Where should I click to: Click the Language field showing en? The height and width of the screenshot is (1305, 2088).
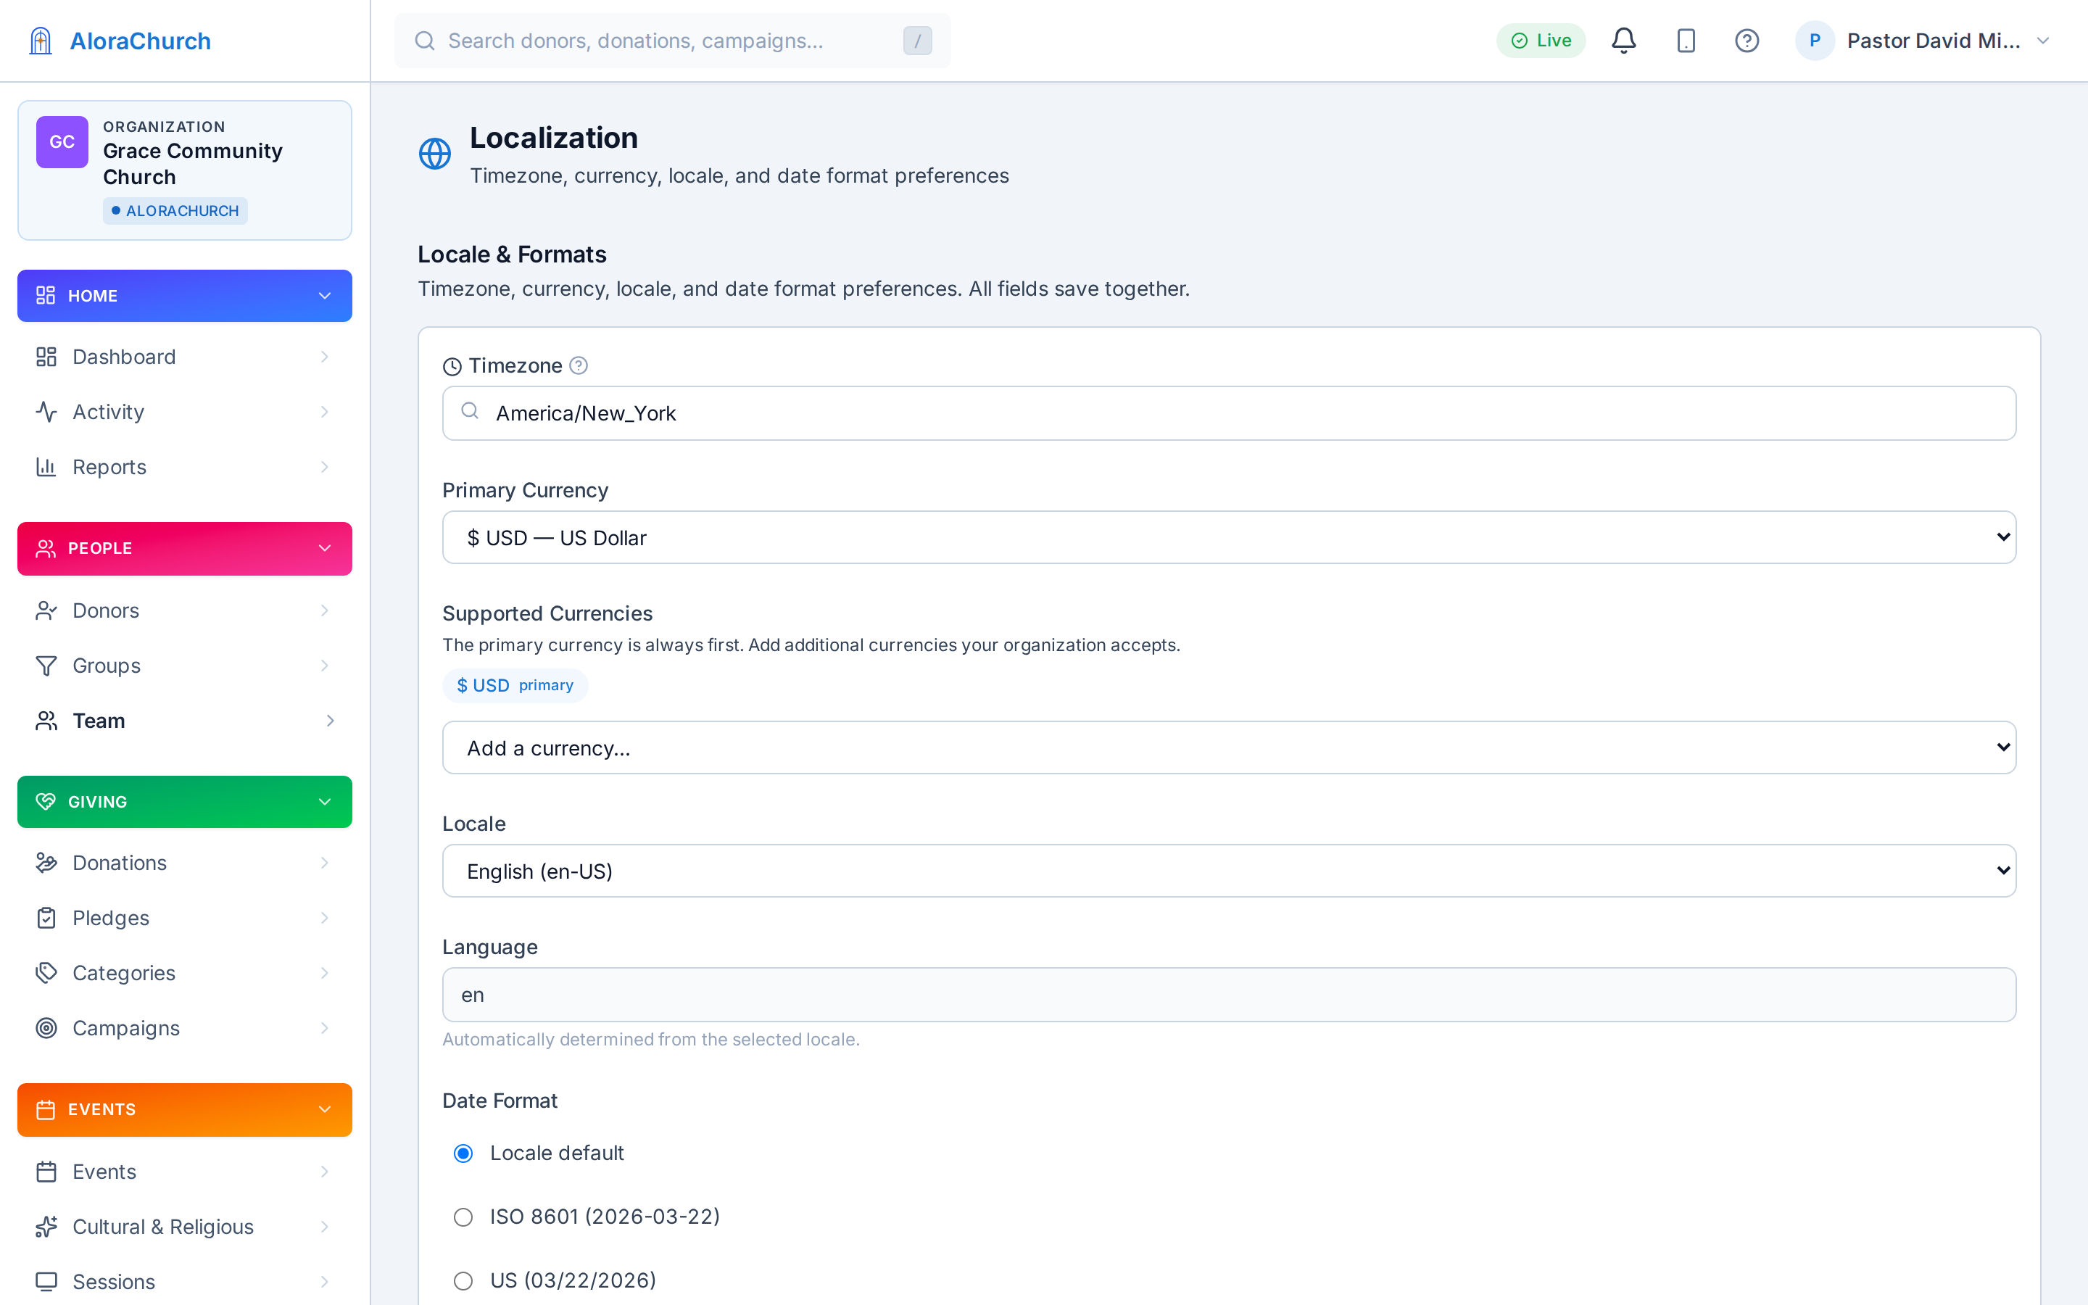click(1229, 995)
